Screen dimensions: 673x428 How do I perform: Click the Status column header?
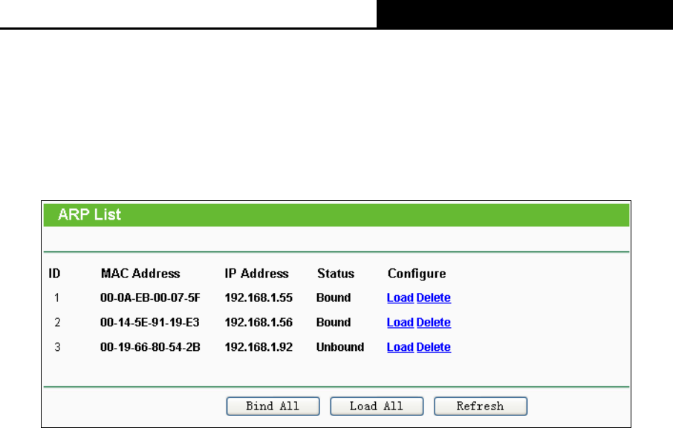point(336,273)
